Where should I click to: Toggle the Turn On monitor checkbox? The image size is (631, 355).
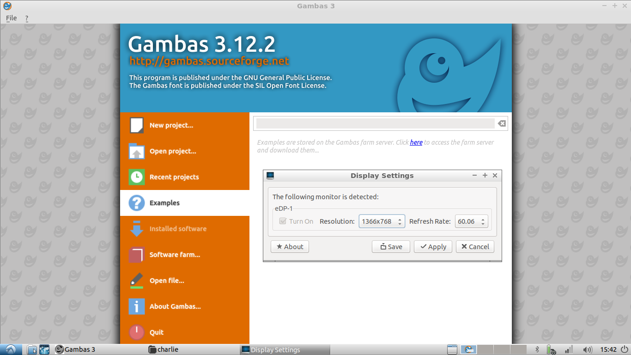point(283,221)
